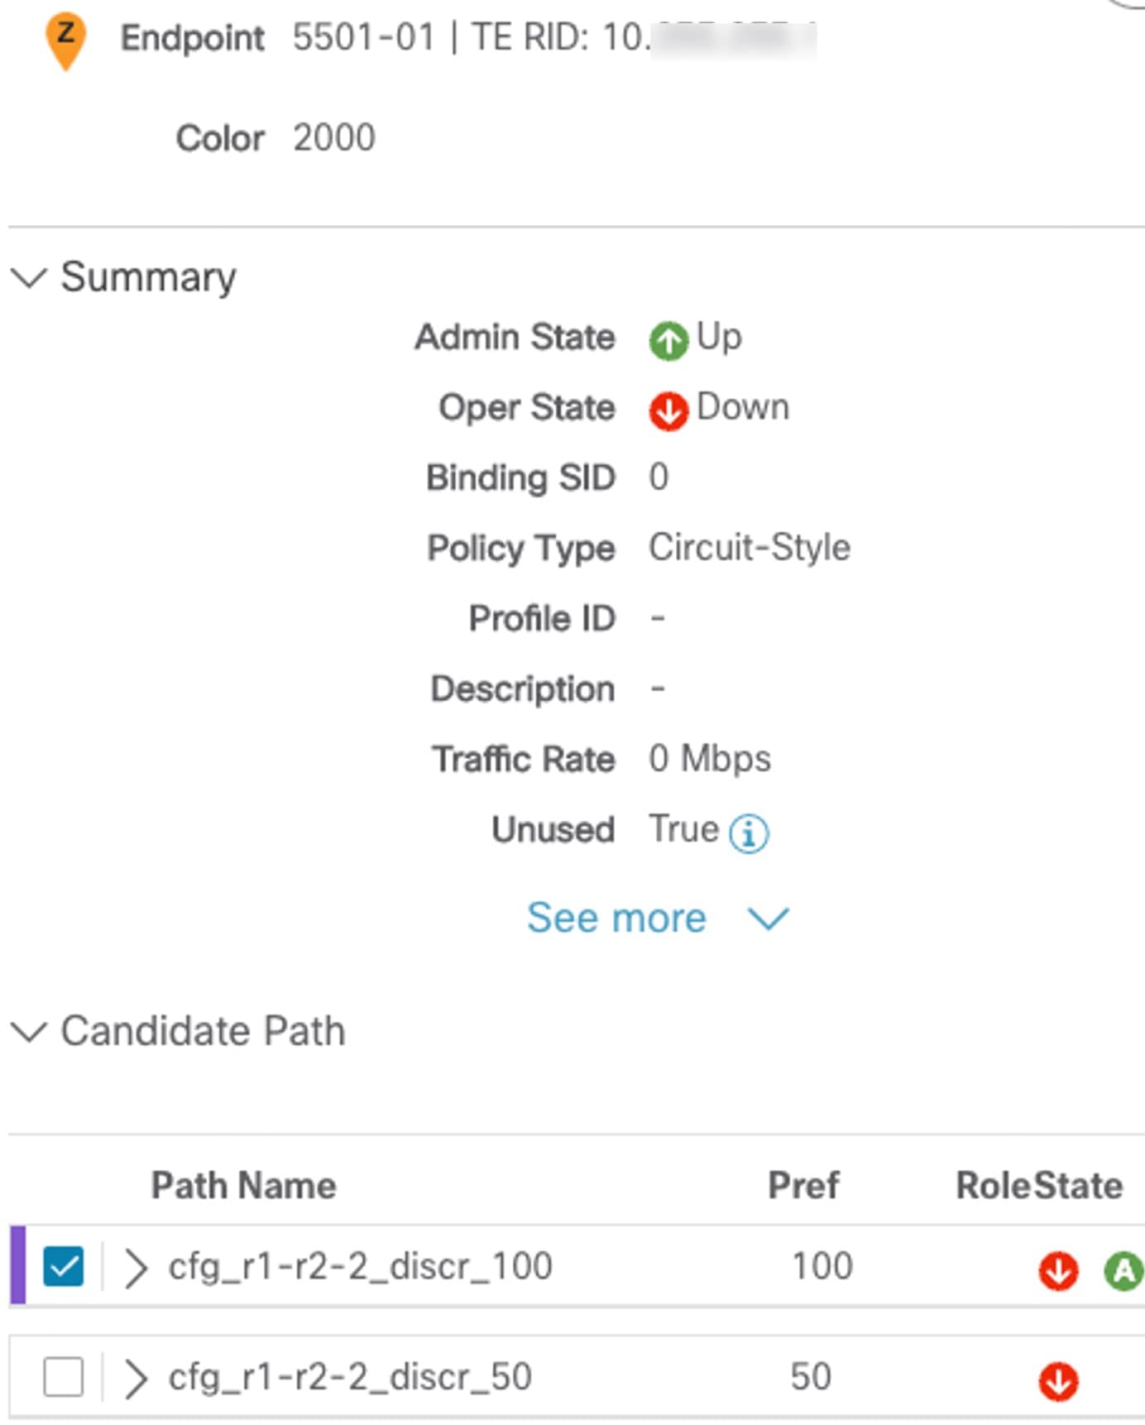Screen dimensions: 1145x1425
Task: Open See more policy details
Action: [x=616, y=917]
